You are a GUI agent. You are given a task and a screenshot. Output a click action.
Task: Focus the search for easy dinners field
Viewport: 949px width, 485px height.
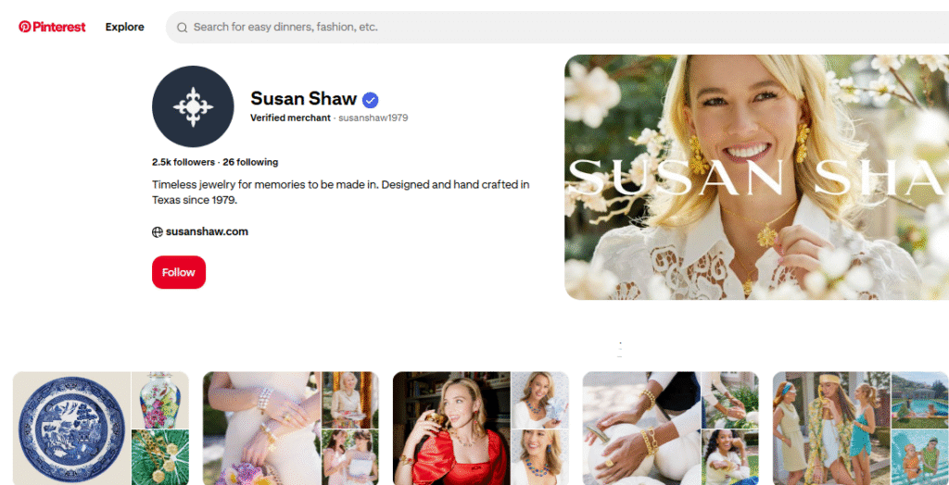tap(557, 27)
